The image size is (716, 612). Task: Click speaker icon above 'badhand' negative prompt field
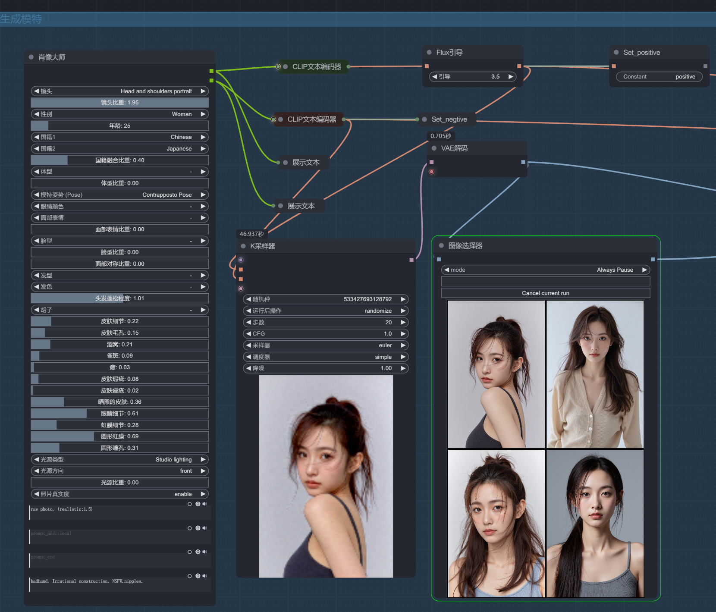(205, 576)
